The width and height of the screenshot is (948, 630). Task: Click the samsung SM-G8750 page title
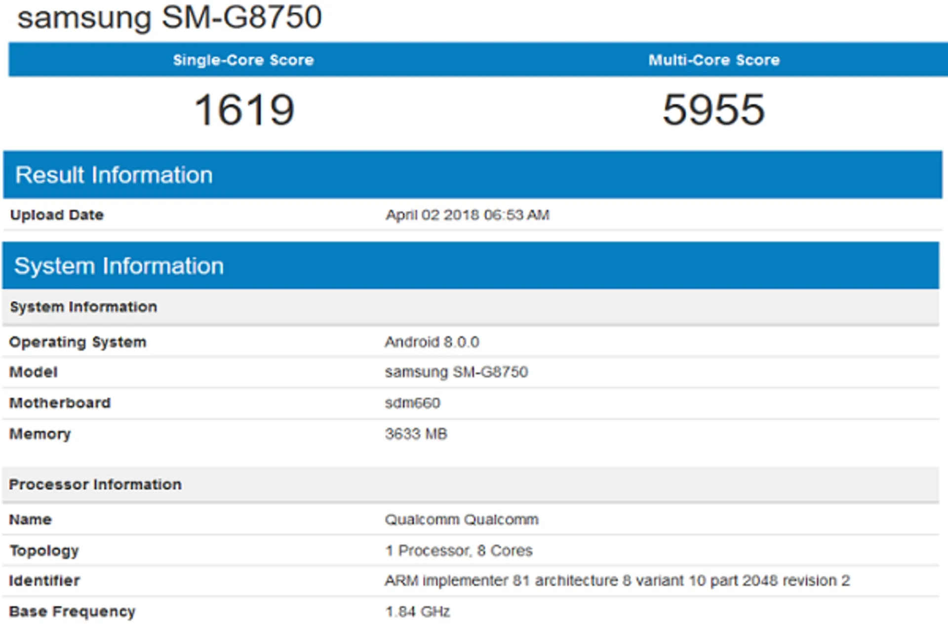169,17
